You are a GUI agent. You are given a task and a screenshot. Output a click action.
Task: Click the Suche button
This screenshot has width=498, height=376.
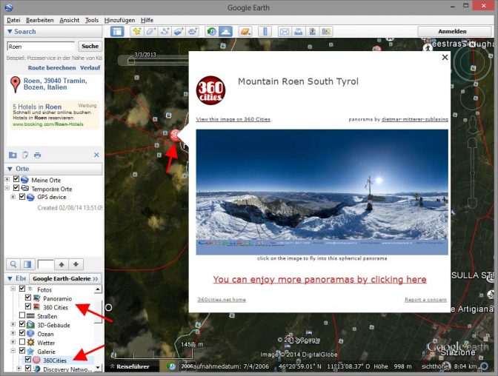pos(90,46)
